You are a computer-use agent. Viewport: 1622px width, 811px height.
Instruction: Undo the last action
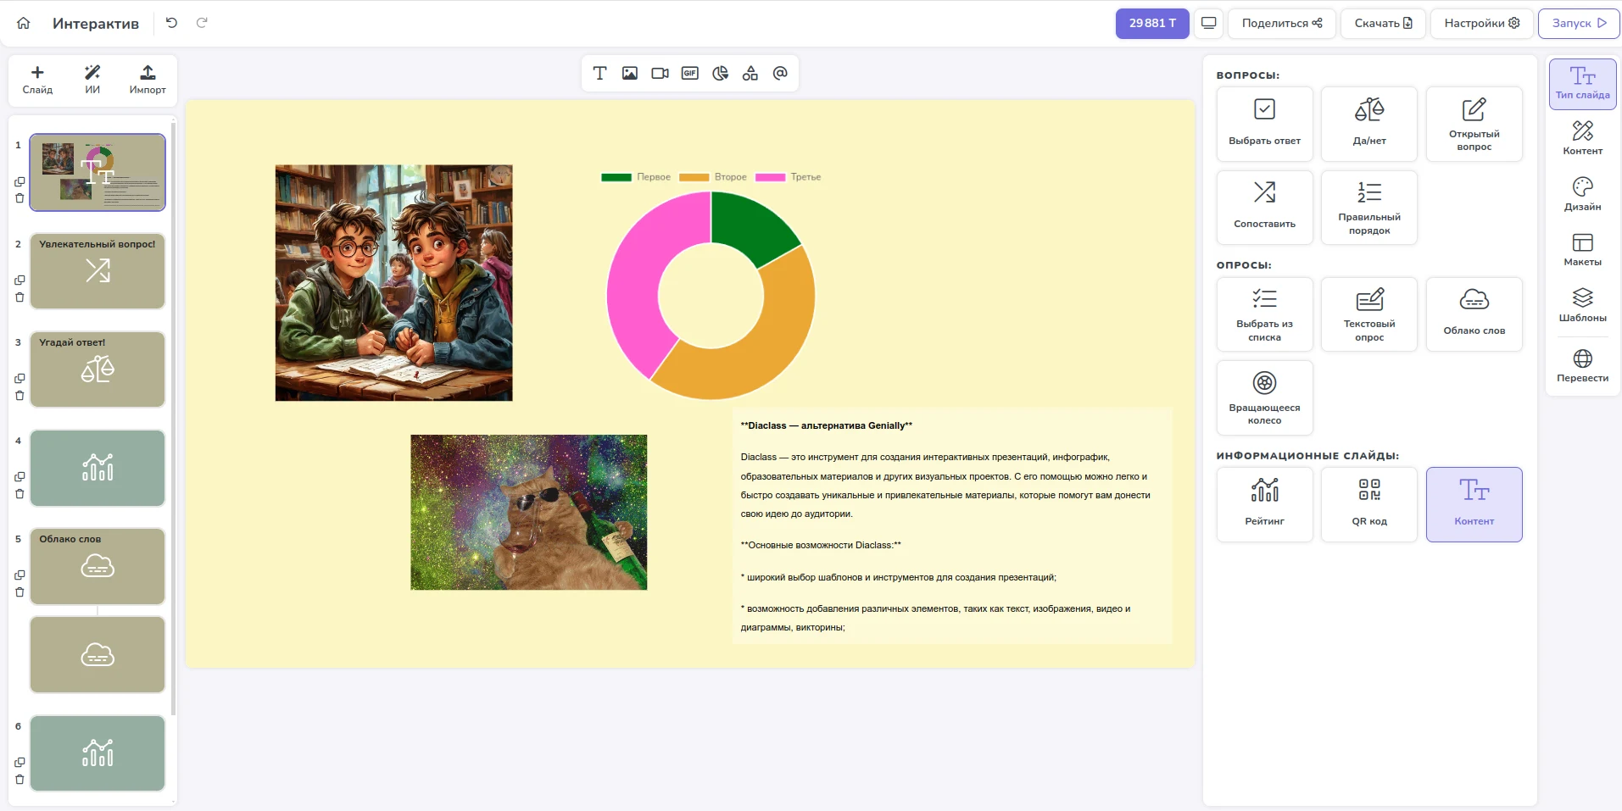tap(171, 23)
